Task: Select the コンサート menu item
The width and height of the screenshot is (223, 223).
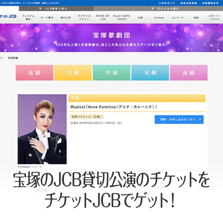Action: pos(178,17)
